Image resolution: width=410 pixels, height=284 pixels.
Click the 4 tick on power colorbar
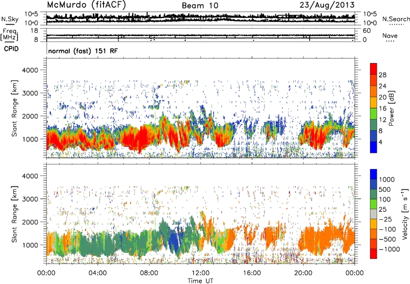381,142
